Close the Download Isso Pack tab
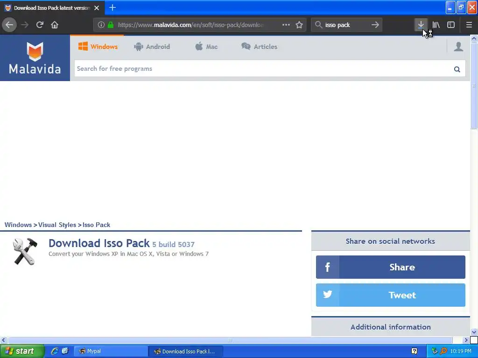The image size is (478, 358). (x=97, y=8)
